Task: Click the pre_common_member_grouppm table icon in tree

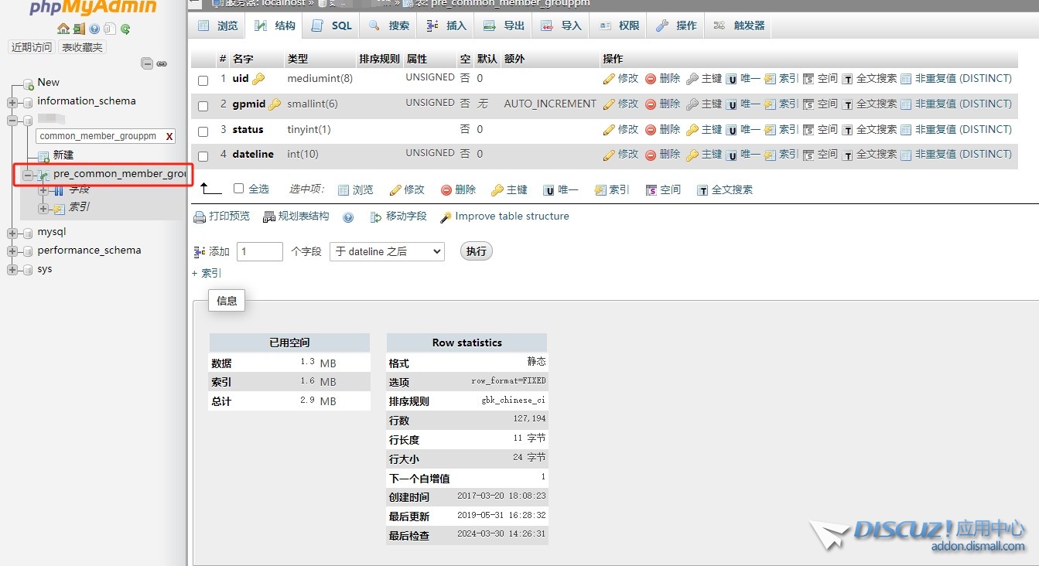Action: click(x=44, y=175)
